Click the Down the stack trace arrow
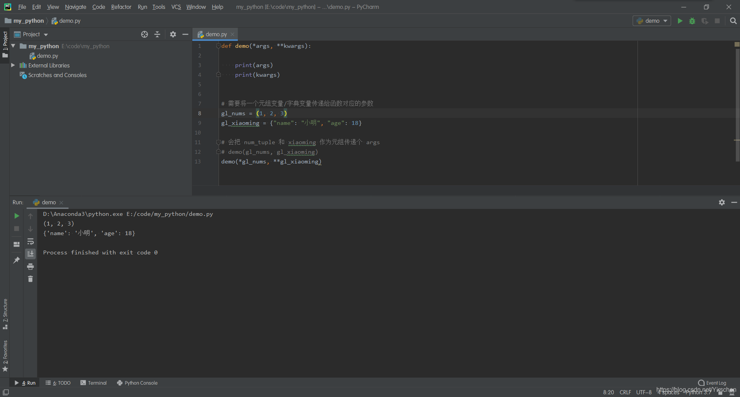740x397 pixels. 30,229
